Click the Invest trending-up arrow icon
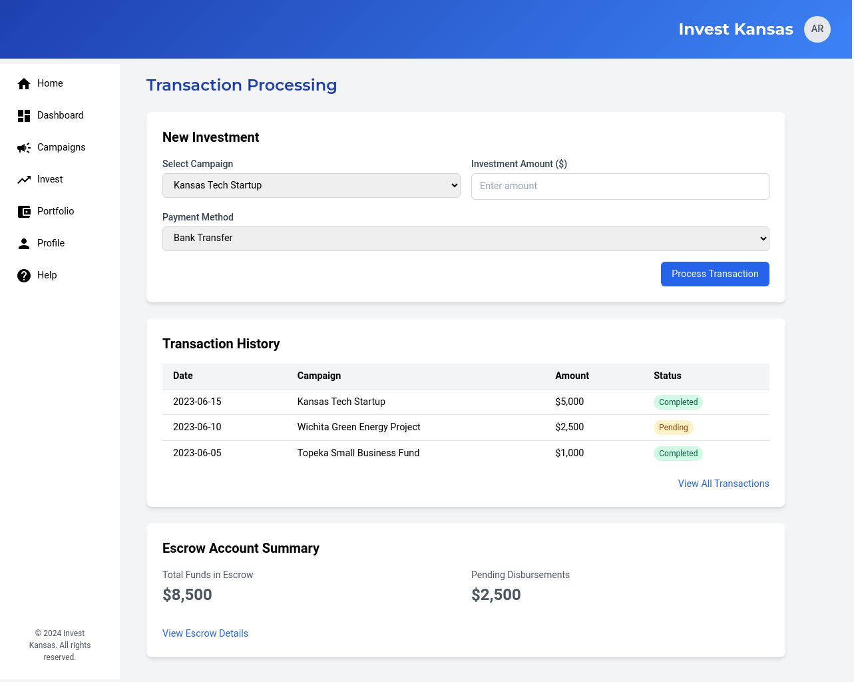854x682 pixels. [24, 180]
